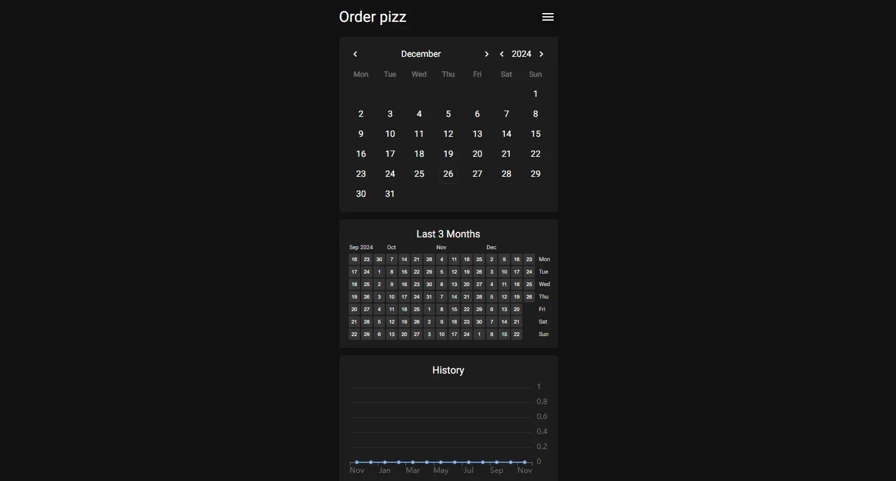Screen dimensions: 896x481
Task: Click the 2024 year label
Action: coord(521,54)
